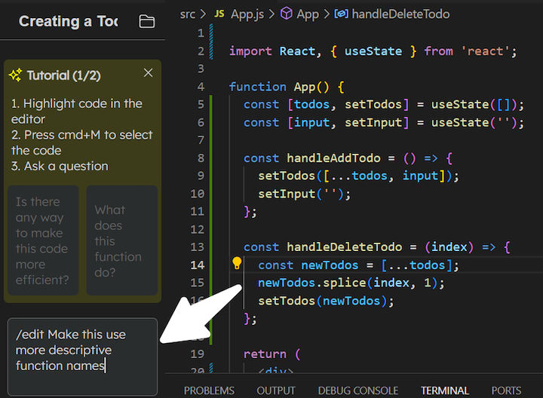543x398 pixels.
Task: Click the symbol icon before handleDeleteTodo
Action: pos(341,14)
